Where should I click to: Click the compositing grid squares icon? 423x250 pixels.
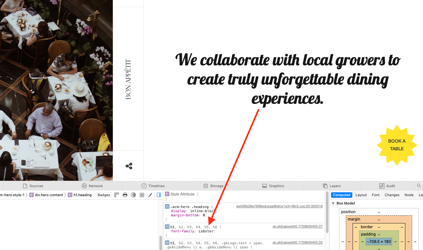[142, 195]
